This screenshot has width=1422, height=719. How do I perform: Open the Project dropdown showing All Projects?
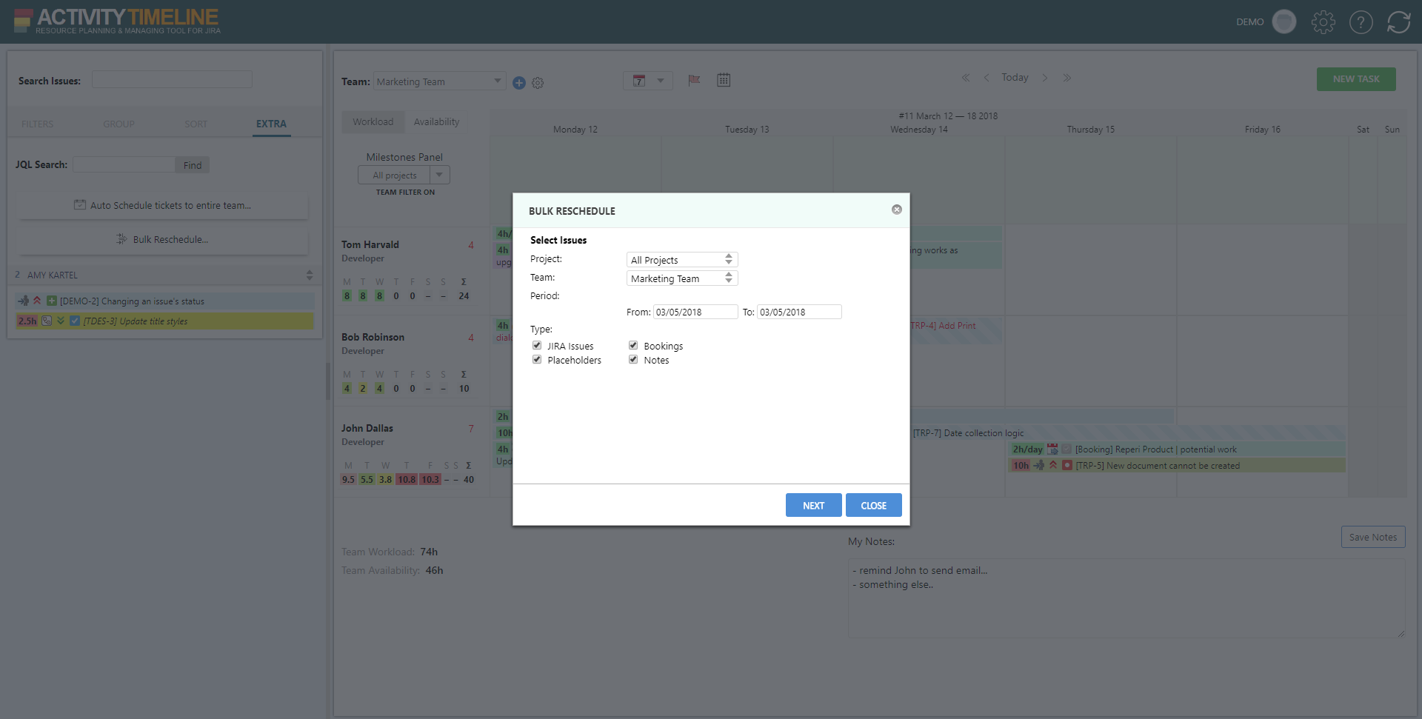click(681, 260)
